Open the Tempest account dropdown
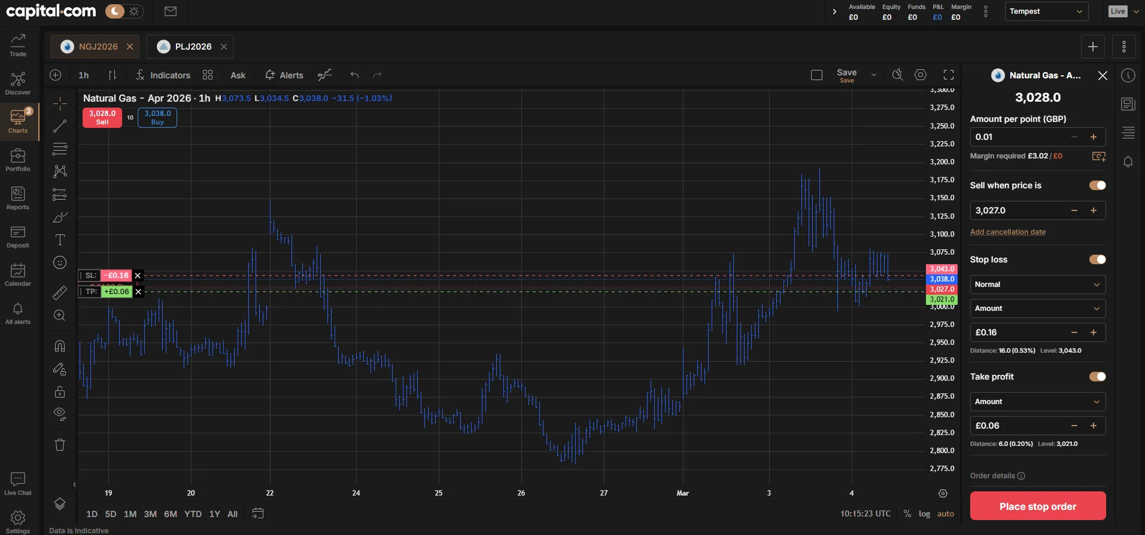Screen dimensions: 1145x535 point(1046,11)
